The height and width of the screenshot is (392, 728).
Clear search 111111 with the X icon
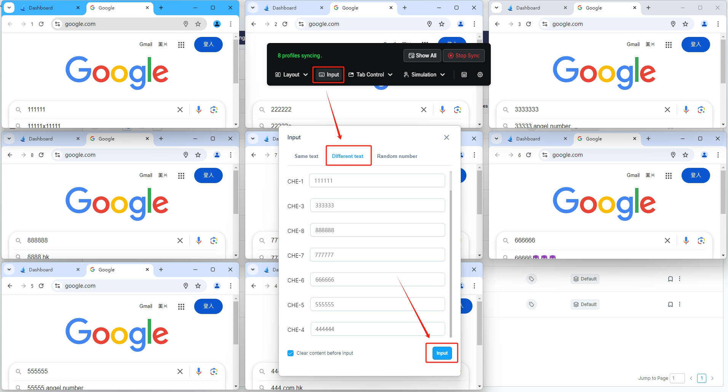point(180,110)
